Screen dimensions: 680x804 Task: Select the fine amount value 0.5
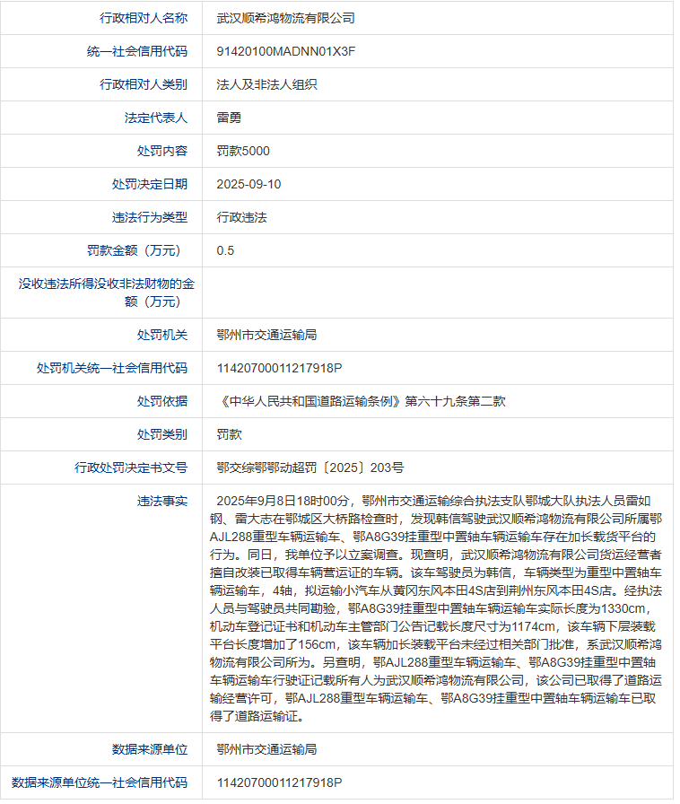coord(225,250)
